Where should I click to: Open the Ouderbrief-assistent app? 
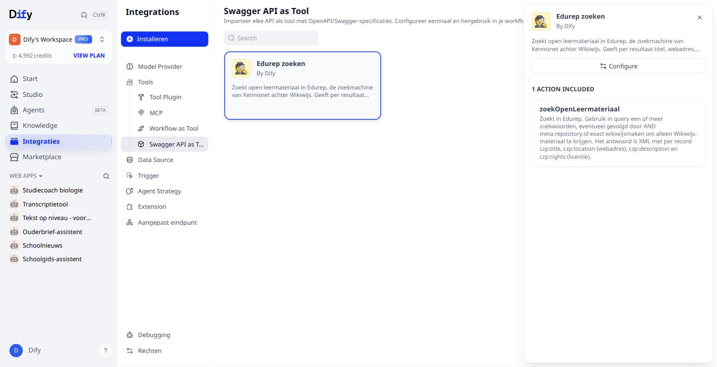click(59, 232)
